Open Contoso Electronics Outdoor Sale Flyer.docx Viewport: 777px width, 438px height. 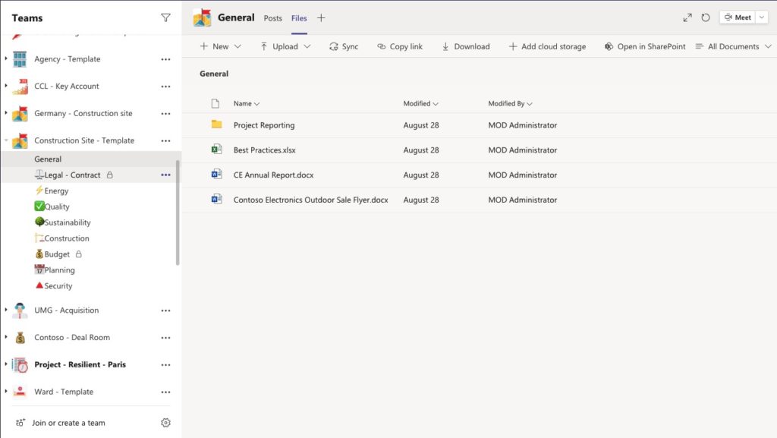click(310, 200)
